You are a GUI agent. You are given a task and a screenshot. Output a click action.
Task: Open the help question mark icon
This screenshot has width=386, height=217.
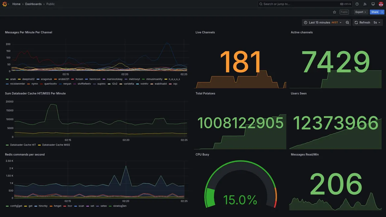tap(357, 4)
